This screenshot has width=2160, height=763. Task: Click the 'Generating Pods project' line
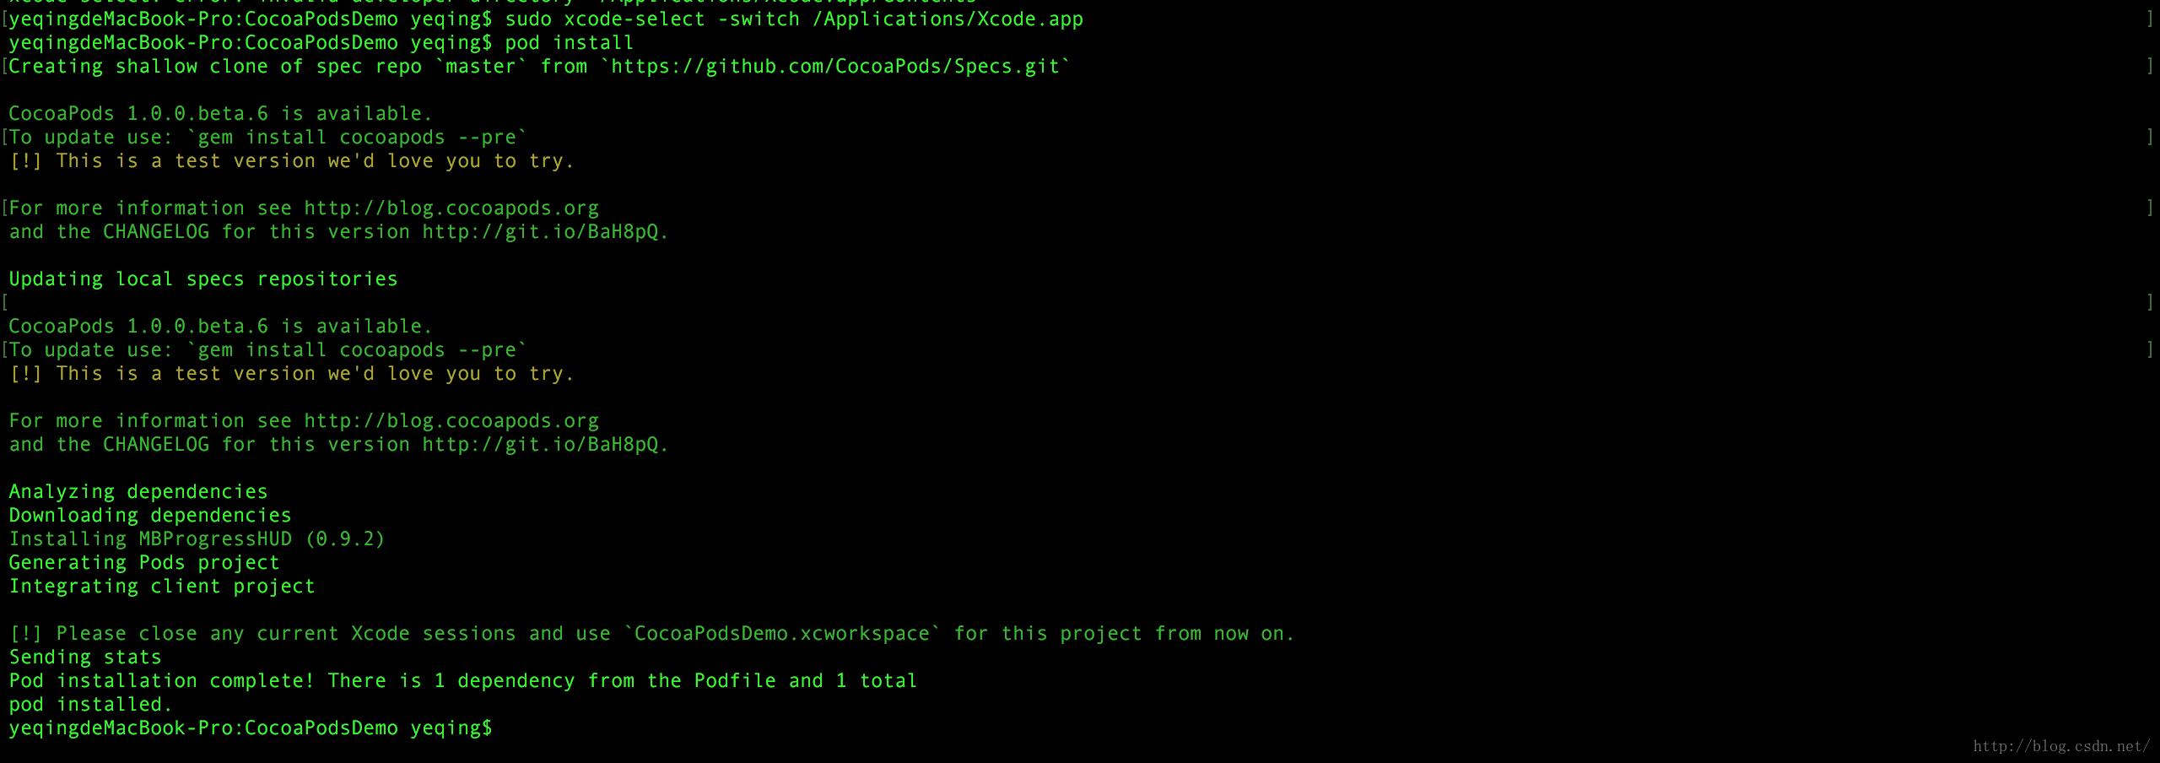coord(143,563)
